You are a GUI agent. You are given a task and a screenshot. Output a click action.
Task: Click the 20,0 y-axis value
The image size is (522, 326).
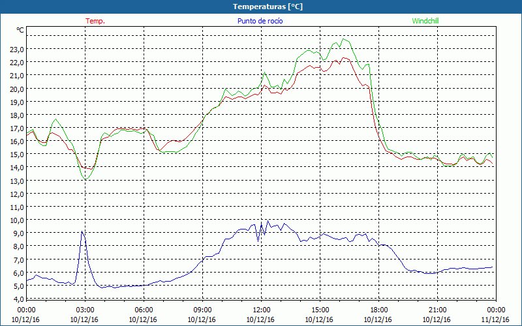pyautogui.click(x=18, y=89)
